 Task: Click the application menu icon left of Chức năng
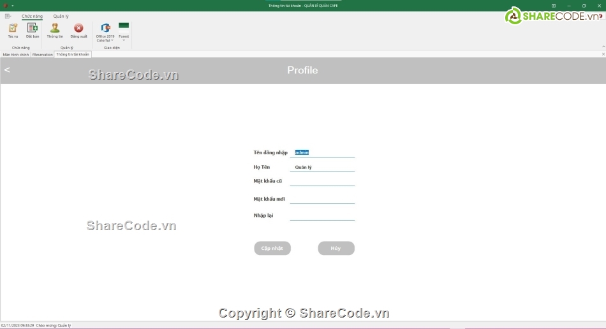(8, 16)
